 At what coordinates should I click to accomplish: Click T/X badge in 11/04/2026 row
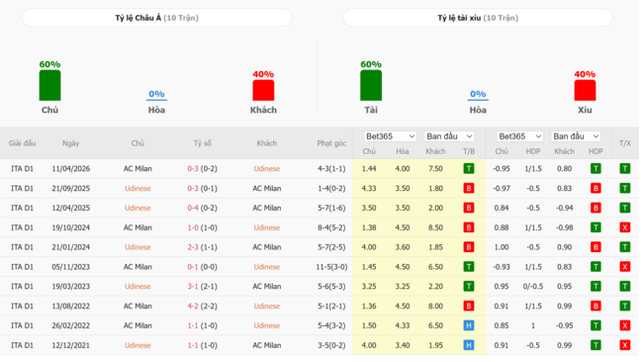pos(625,168)
